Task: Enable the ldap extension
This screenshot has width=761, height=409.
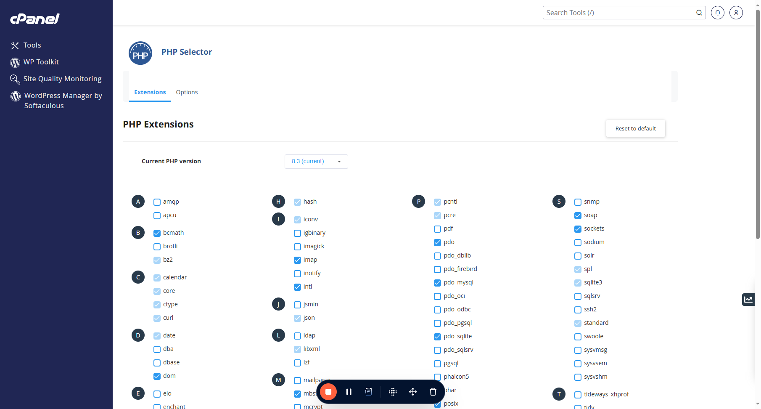Action: tap(297, 336)
